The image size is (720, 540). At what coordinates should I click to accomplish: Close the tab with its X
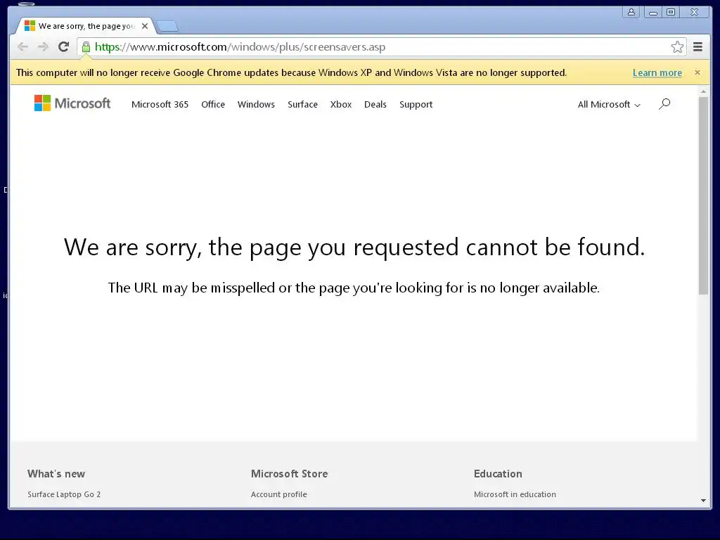pyautogui.click(x=145, y=26)
